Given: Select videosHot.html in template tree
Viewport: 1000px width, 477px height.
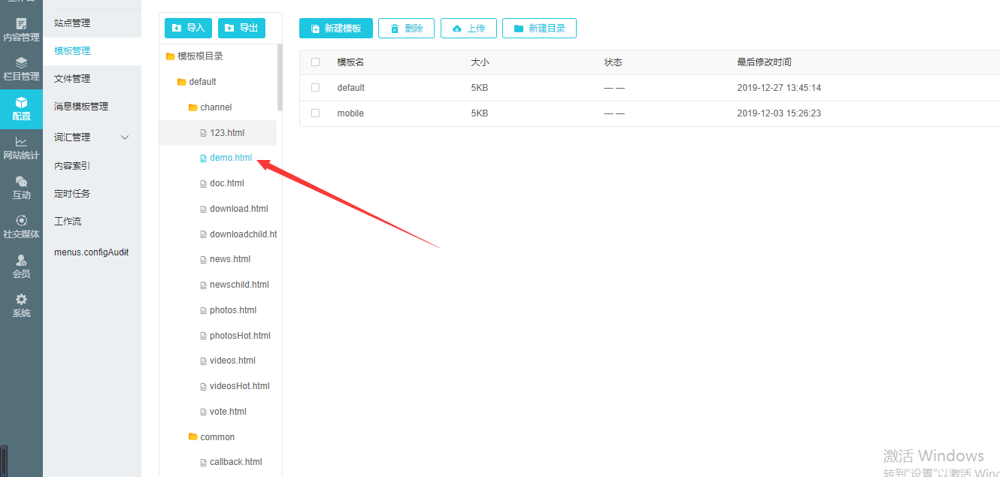Looking at the screenshot, I should 240,386.
